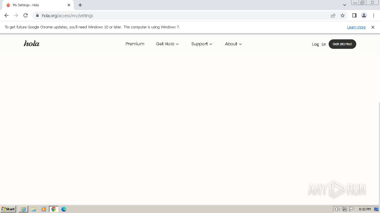
Task: Open network tray icon
Action: click(345, 209)
